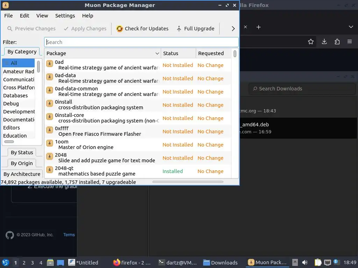Click the Requested column header
This screenshot has width=358, height=268.
click(213, 53)
